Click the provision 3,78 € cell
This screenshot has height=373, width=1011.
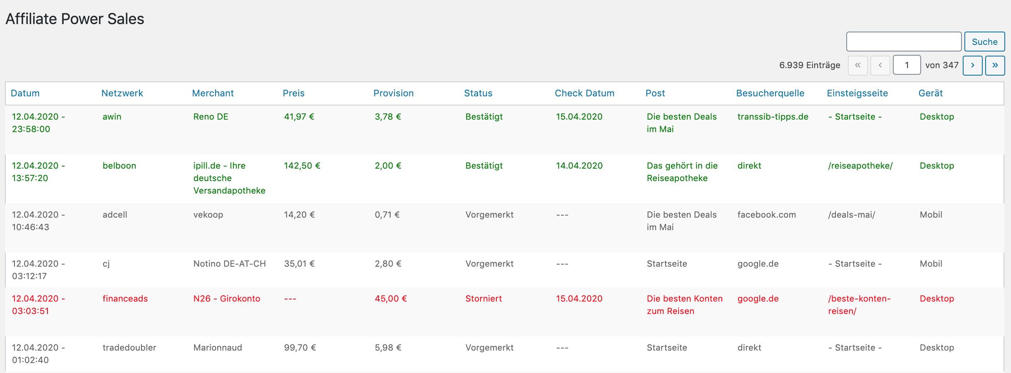(388, 117)
